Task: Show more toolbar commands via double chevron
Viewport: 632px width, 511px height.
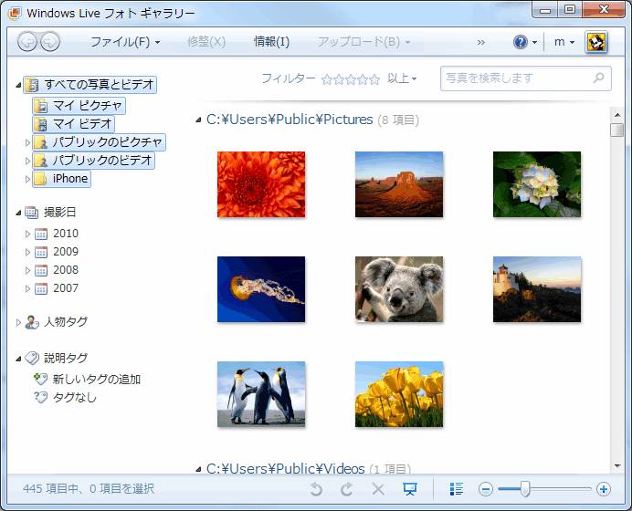Action: click(481, 42)
